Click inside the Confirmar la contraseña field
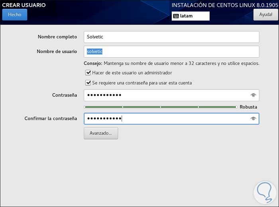This screenshot has width=279, height=207. click(x=171, y=118)
